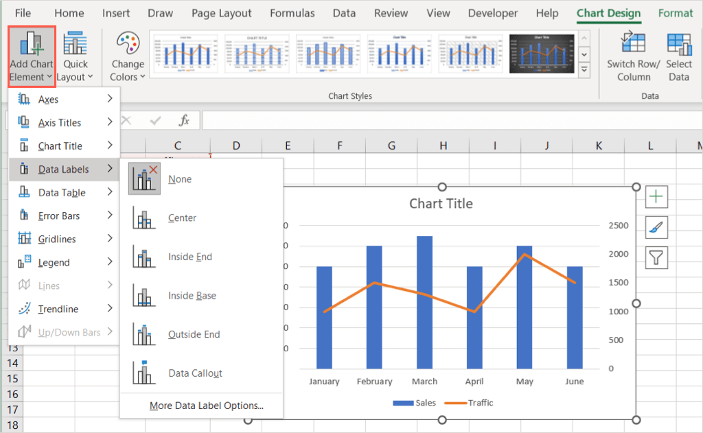Open Change Colors palette
This screenshot has height=433, width=703.
point(128,56)
